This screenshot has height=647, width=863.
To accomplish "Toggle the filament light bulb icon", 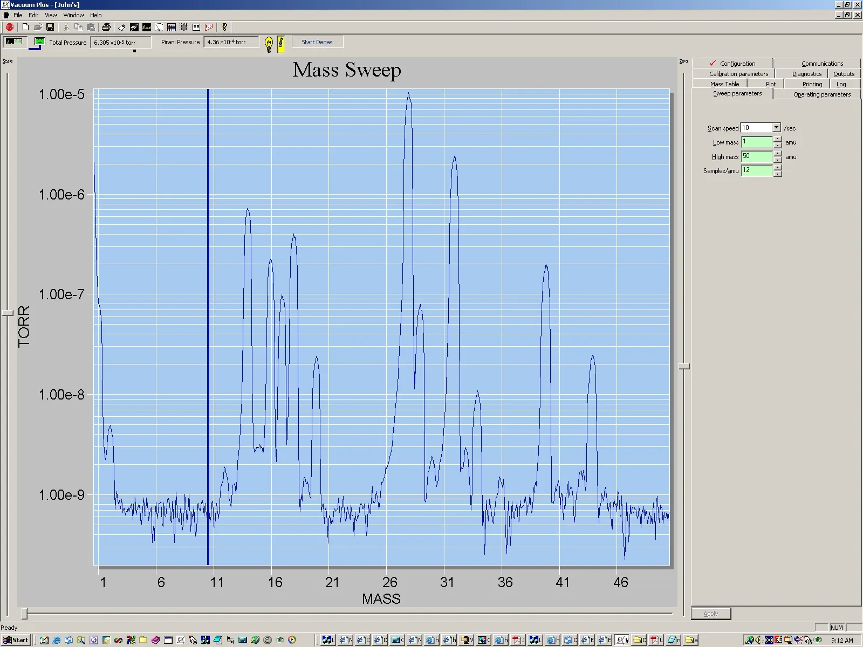I will (x=269, y=44).
